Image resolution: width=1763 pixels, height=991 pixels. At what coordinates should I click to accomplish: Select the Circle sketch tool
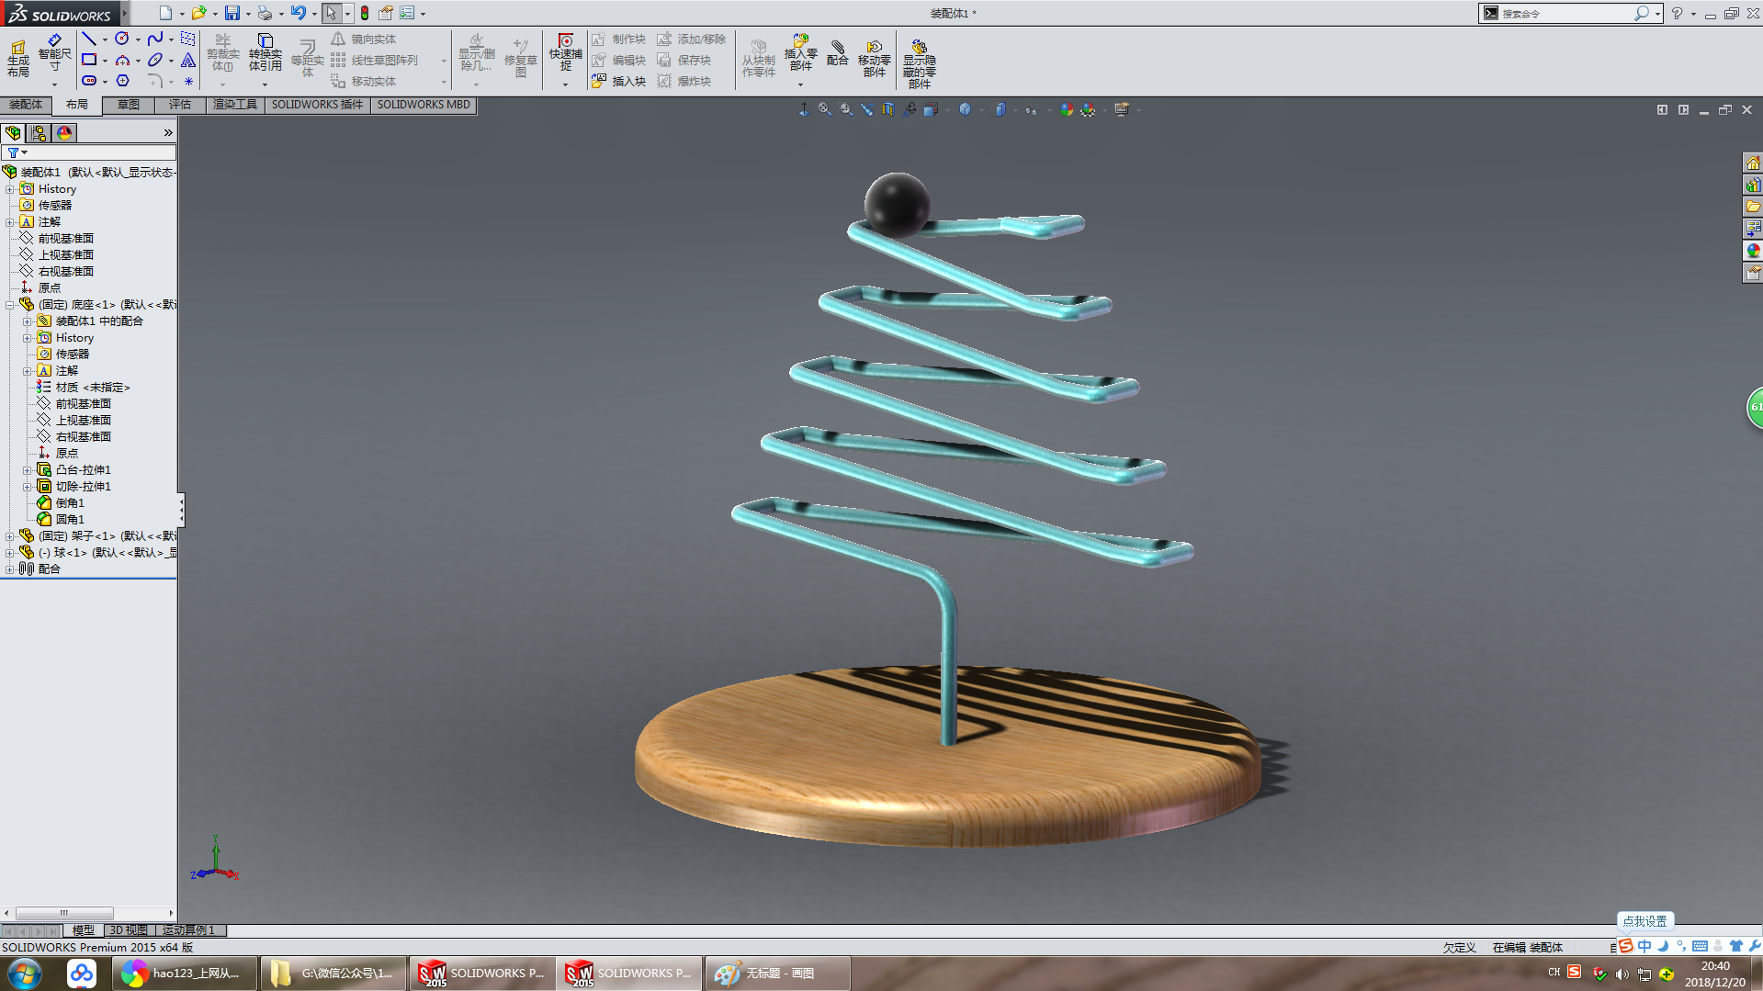pos(122,39)
